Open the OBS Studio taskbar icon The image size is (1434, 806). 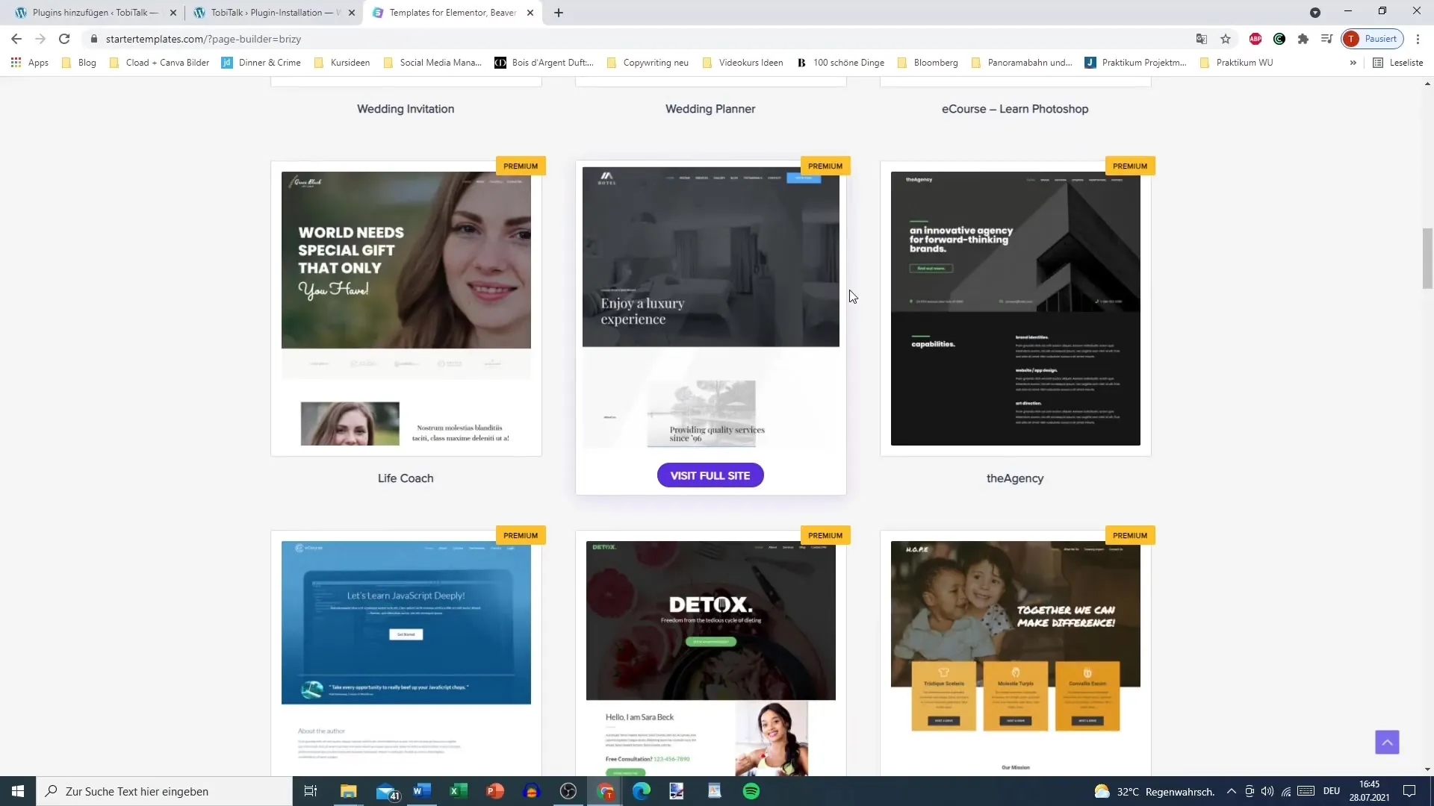click(x=568, y=791)
